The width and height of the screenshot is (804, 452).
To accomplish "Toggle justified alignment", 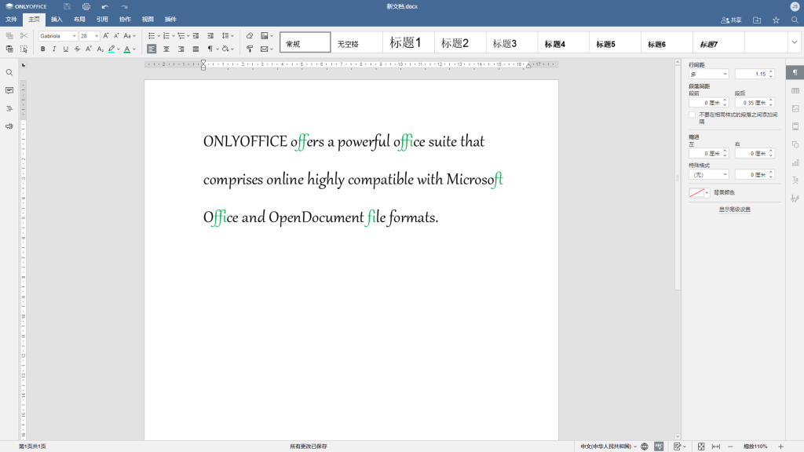I will pyautogui.click(x=196, y=49).
